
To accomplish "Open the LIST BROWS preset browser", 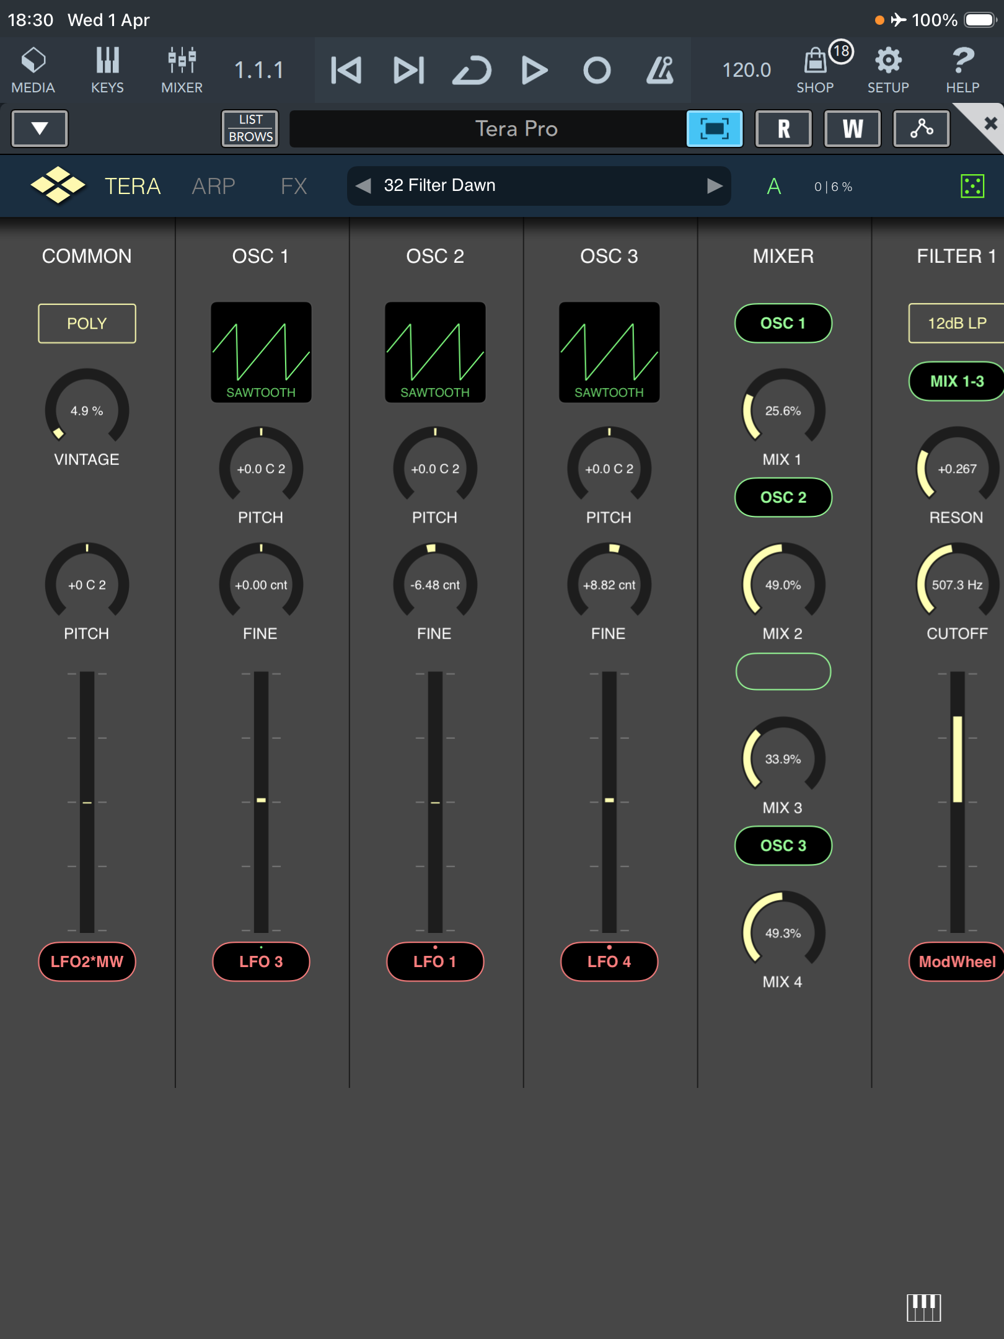I will coord(250,128).
